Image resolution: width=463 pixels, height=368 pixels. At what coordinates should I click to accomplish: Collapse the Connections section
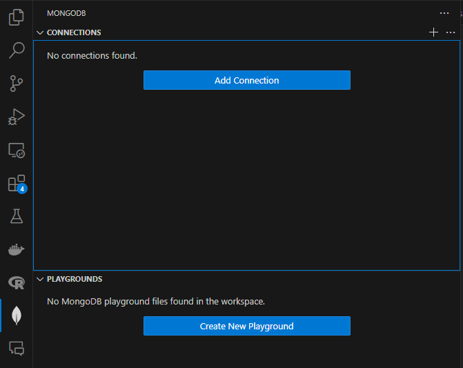coord(40,32)
